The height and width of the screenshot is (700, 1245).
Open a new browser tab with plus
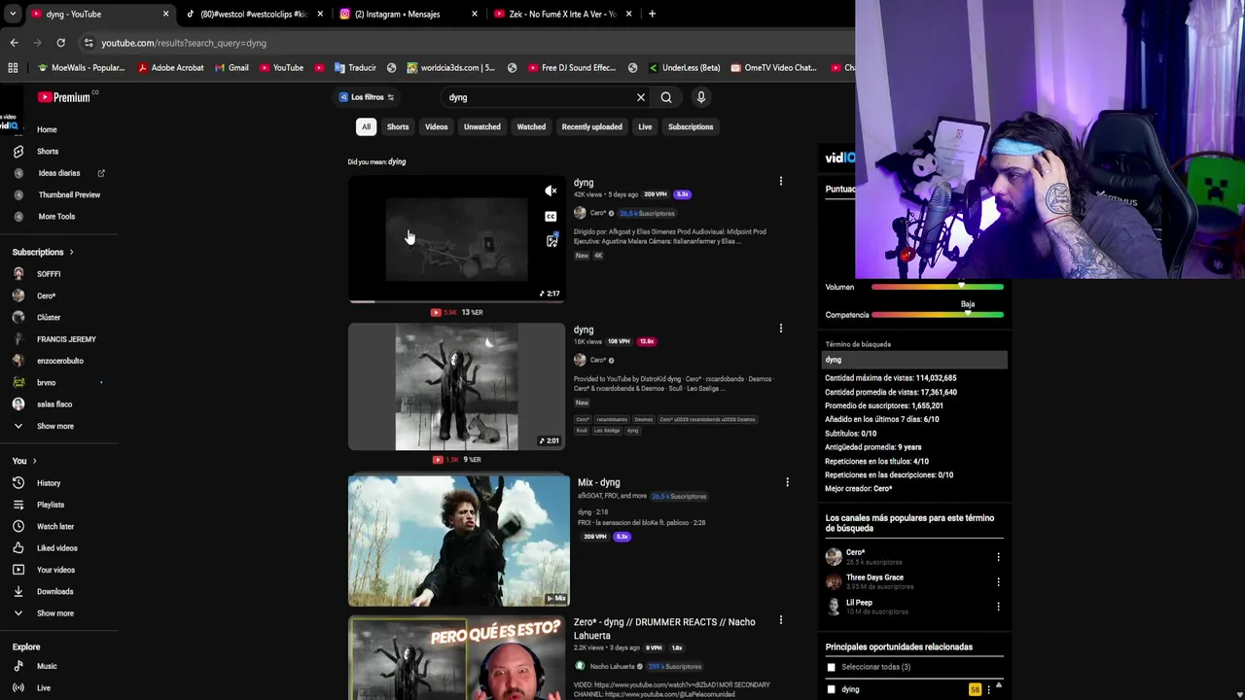[652, 14]
